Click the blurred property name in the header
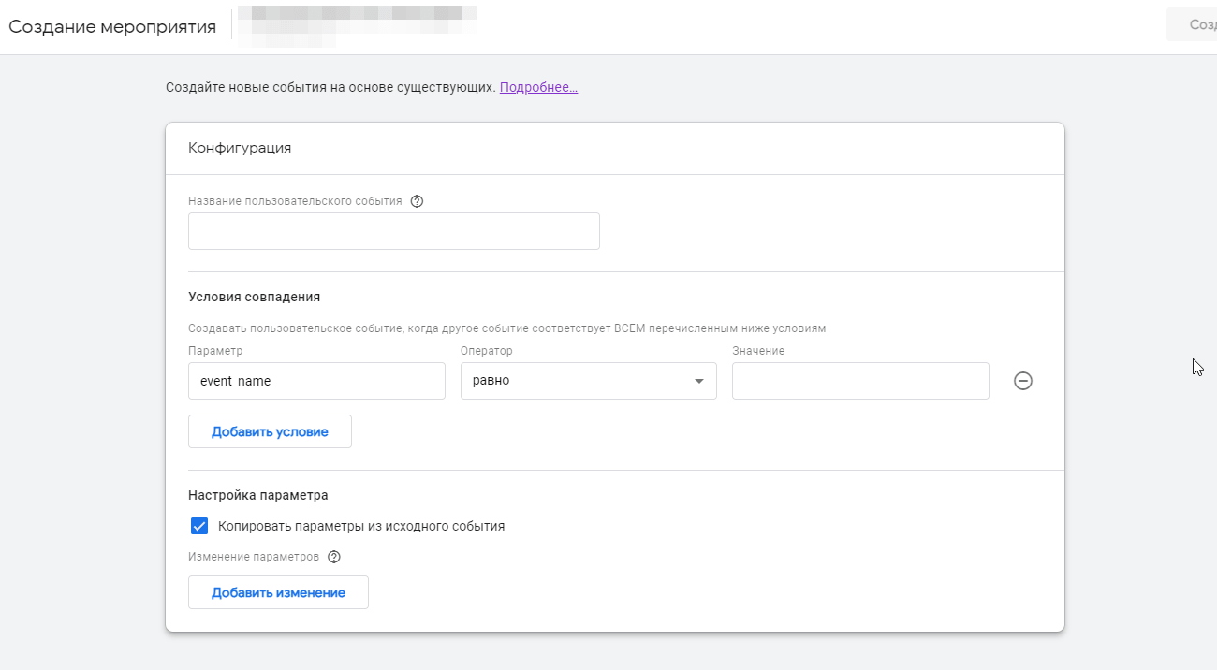Screen dimensions: 1217x670 click(x=356, y=25)
